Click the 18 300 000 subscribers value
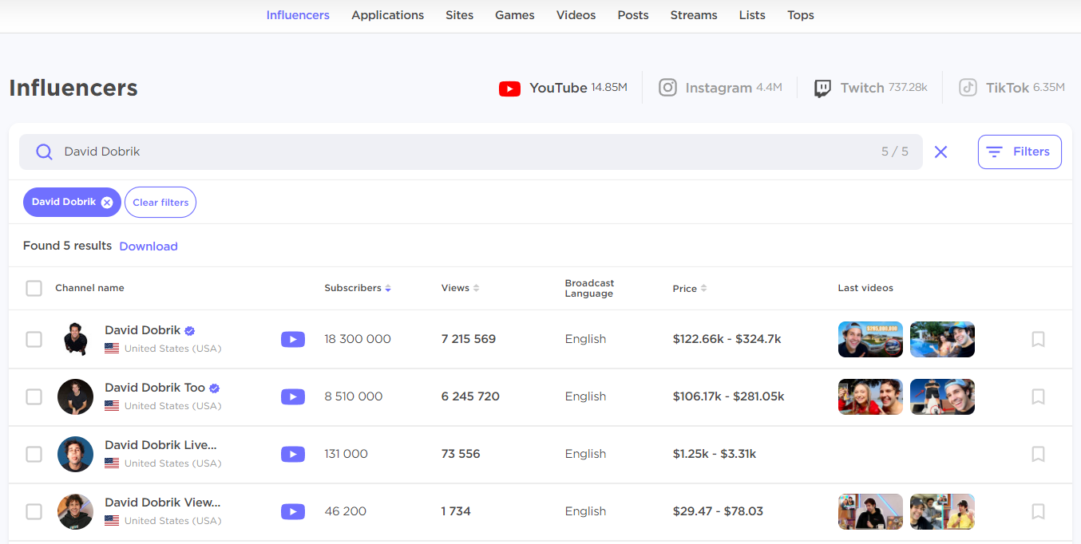The height and width of the screenshot is (544, 1081). [358, 339]
